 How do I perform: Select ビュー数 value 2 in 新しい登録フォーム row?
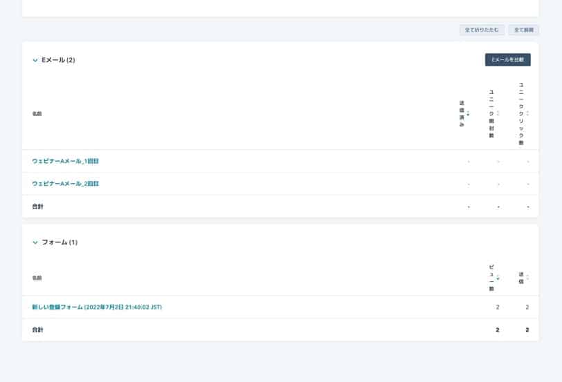coord(498,307)
